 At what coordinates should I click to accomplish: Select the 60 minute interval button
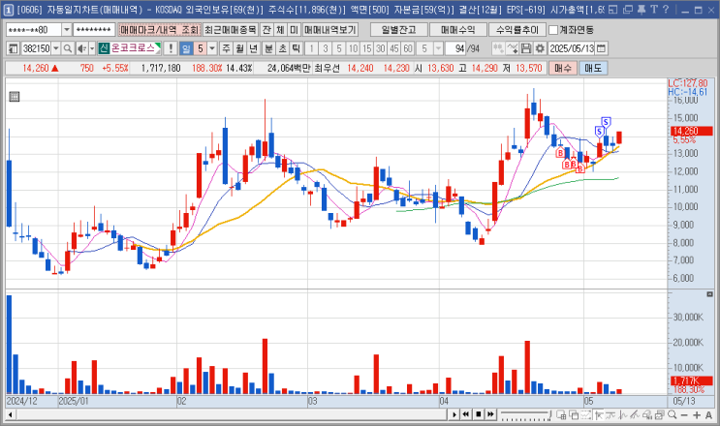pyautogui.click(x=408, y=48)
